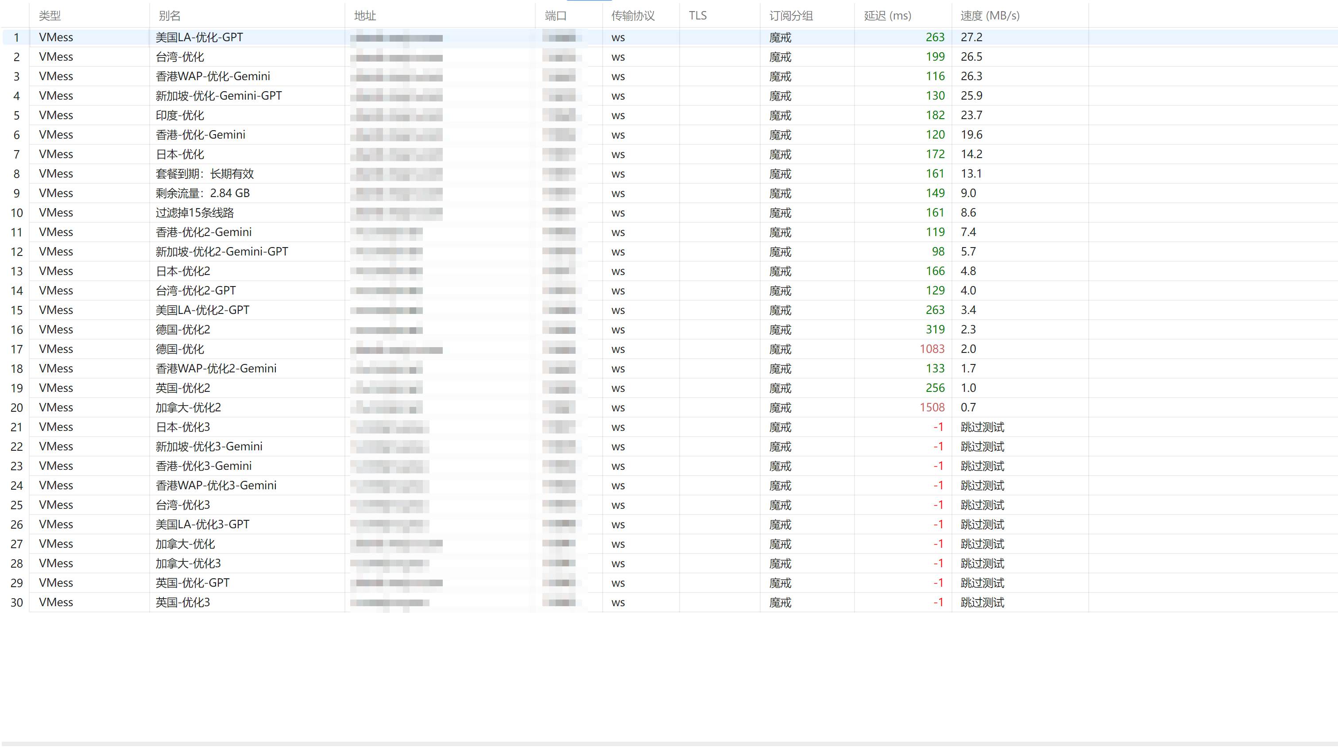Click the horizontal scrollbar at the bottom
Viewport: 1338px width, 747px height.
tap(669, 743)
